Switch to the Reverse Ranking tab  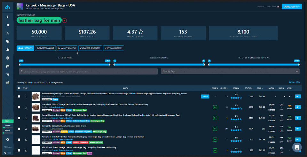tap(45, 48)
